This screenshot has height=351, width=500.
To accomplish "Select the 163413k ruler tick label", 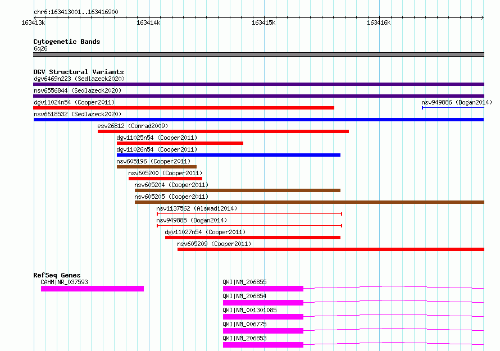I will [33, 22].
